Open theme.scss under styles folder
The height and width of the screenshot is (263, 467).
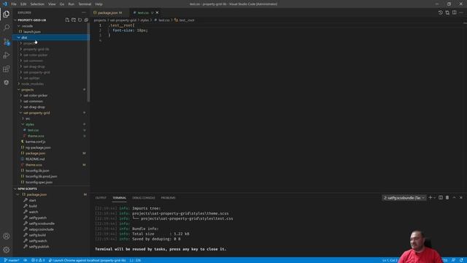coord(36,136)
